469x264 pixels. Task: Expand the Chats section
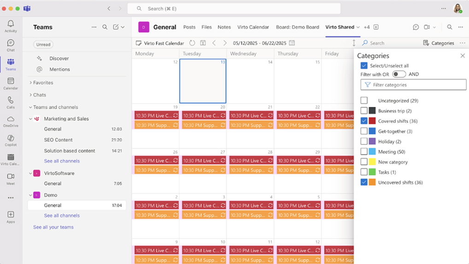click(x=30, y=95)
